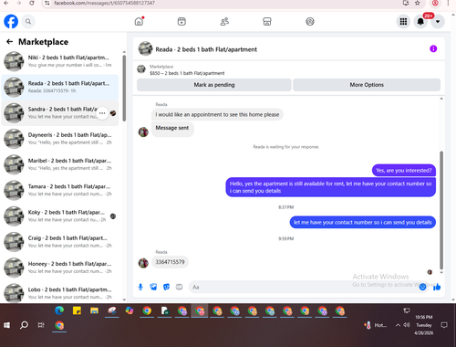Click the phone number message 3364715579

[x=170, y=262]
